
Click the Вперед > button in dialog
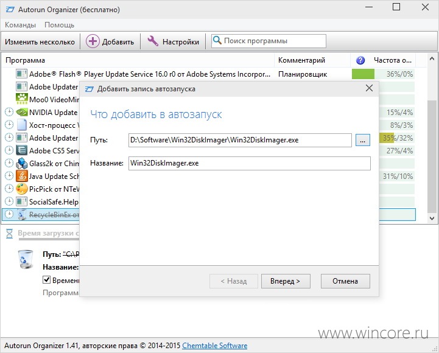pyautogui.click(x=286, y=281)
